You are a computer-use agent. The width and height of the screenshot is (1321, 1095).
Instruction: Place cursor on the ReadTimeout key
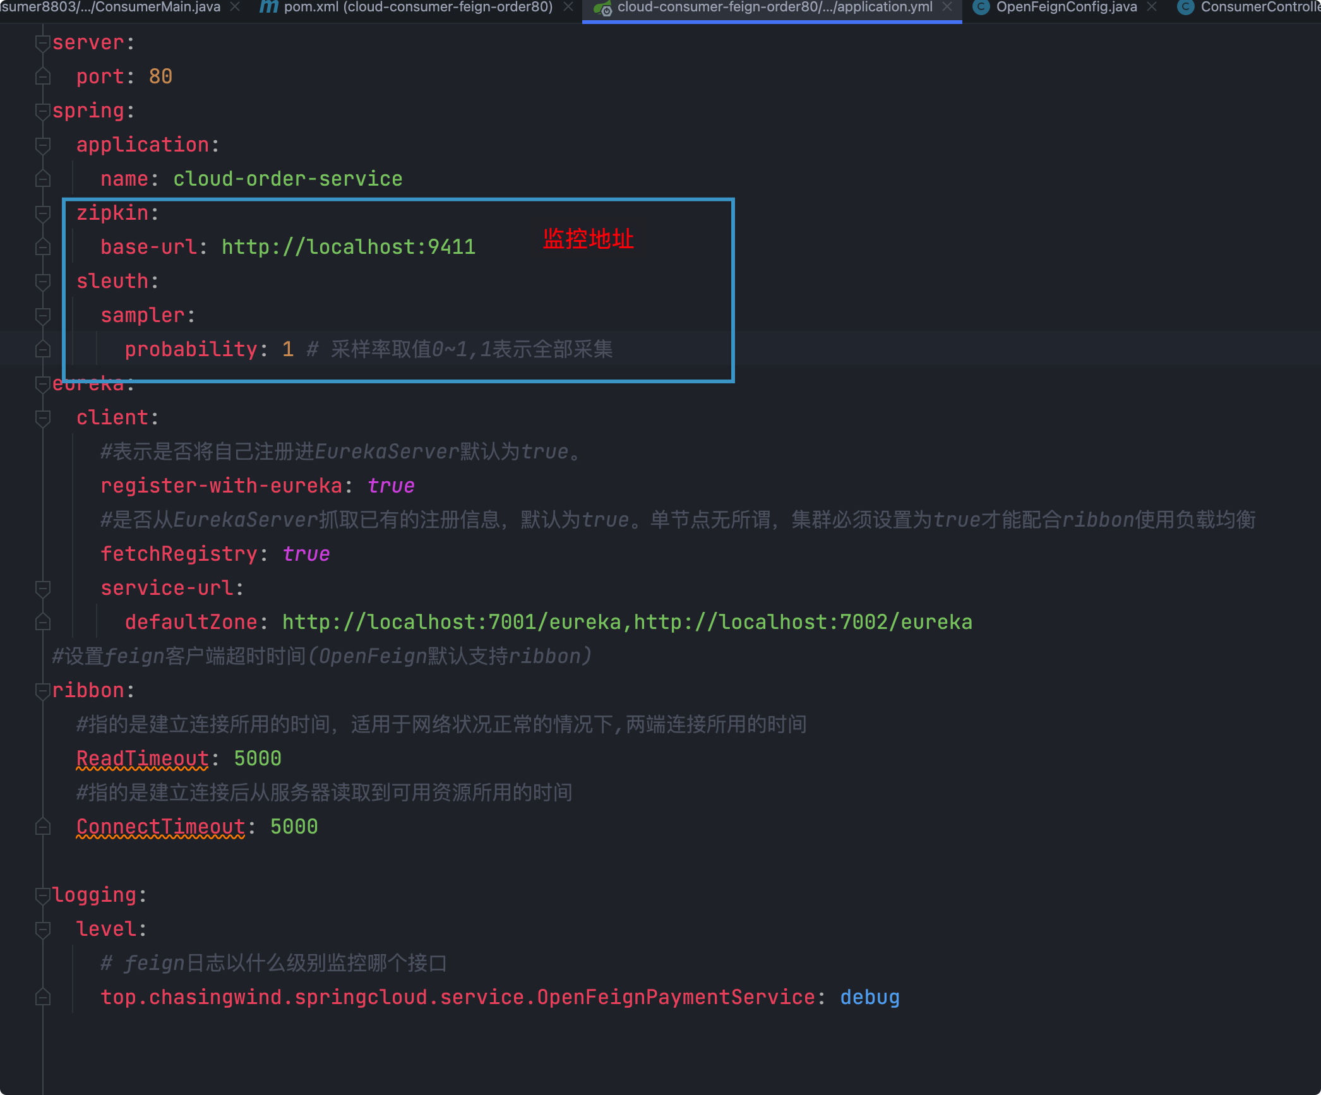pyautogui.click(x=142, y=758)
